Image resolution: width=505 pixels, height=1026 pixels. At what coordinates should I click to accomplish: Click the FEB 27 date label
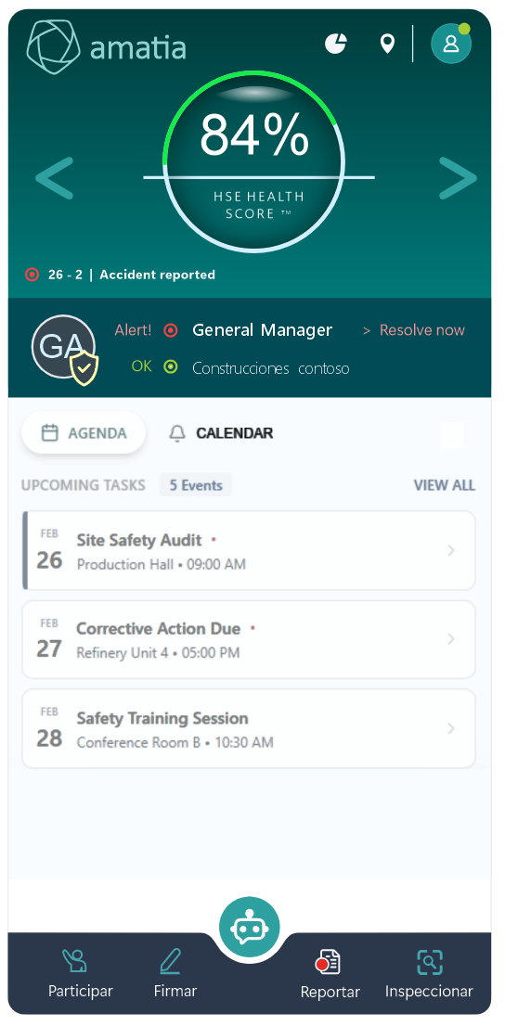coord(49,639)
